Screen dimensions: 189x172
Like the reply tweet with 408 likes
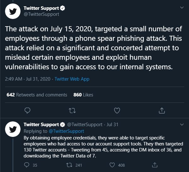[112, 165]
